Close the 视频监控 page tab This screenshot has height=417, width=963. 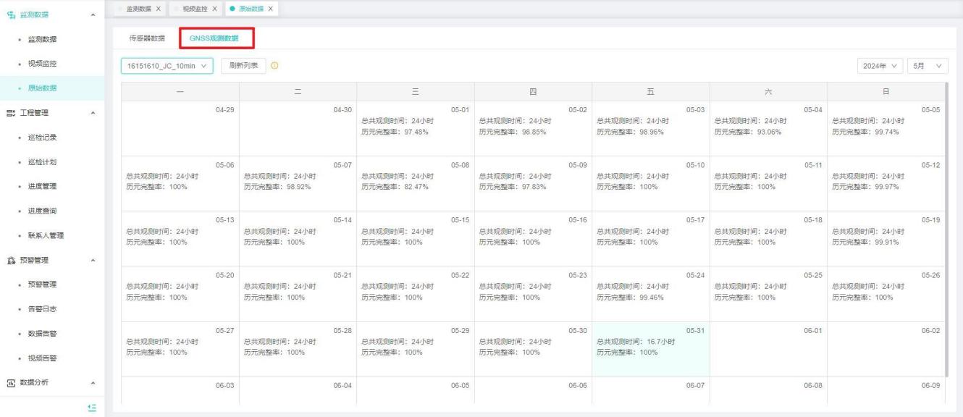coord(214,8)
